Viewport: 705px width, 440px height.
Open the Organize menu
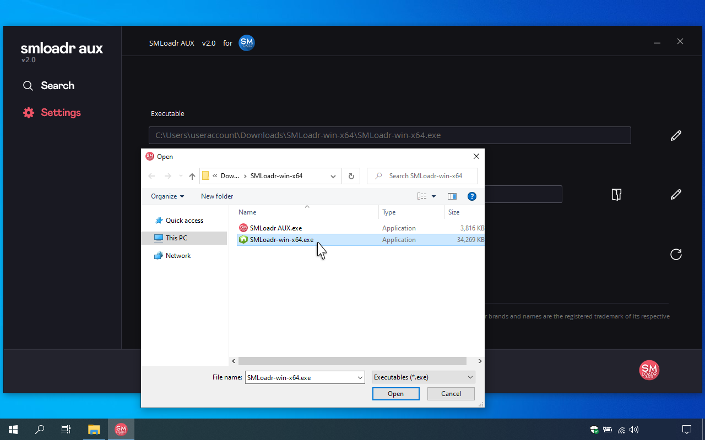(x=167, y=196)
